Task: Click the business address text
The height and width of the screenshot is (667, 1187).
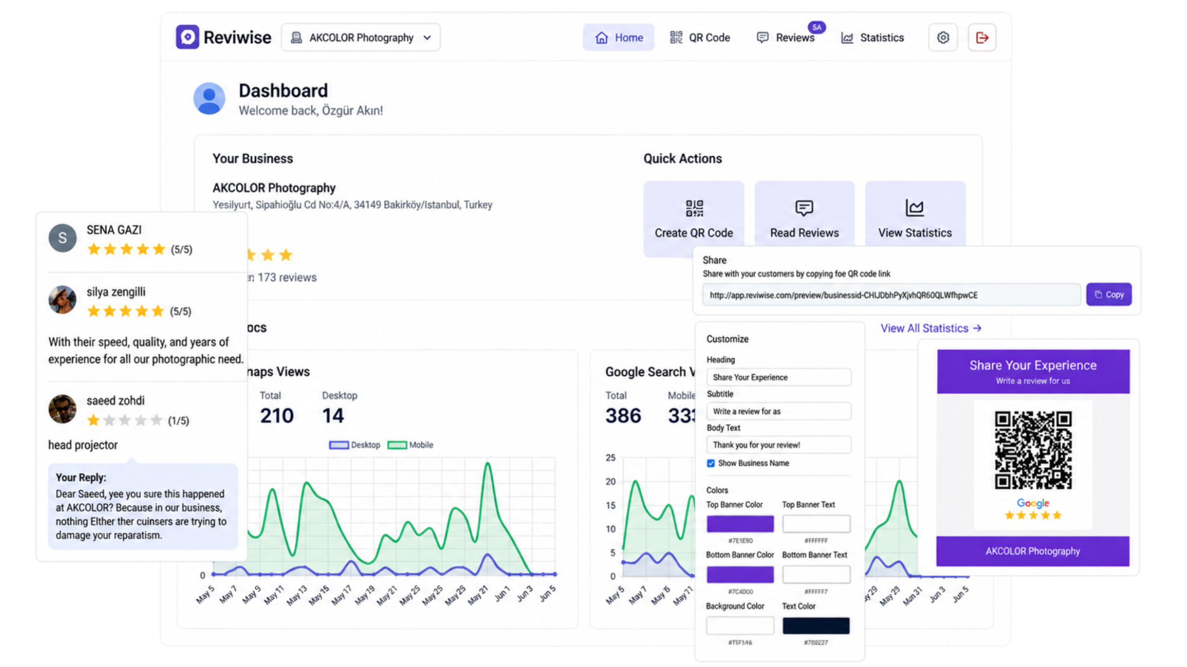Action: click(x=352, y=204)
